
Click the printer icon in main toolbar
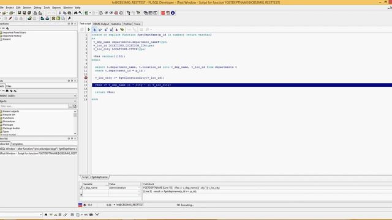(x=36, y=13)
